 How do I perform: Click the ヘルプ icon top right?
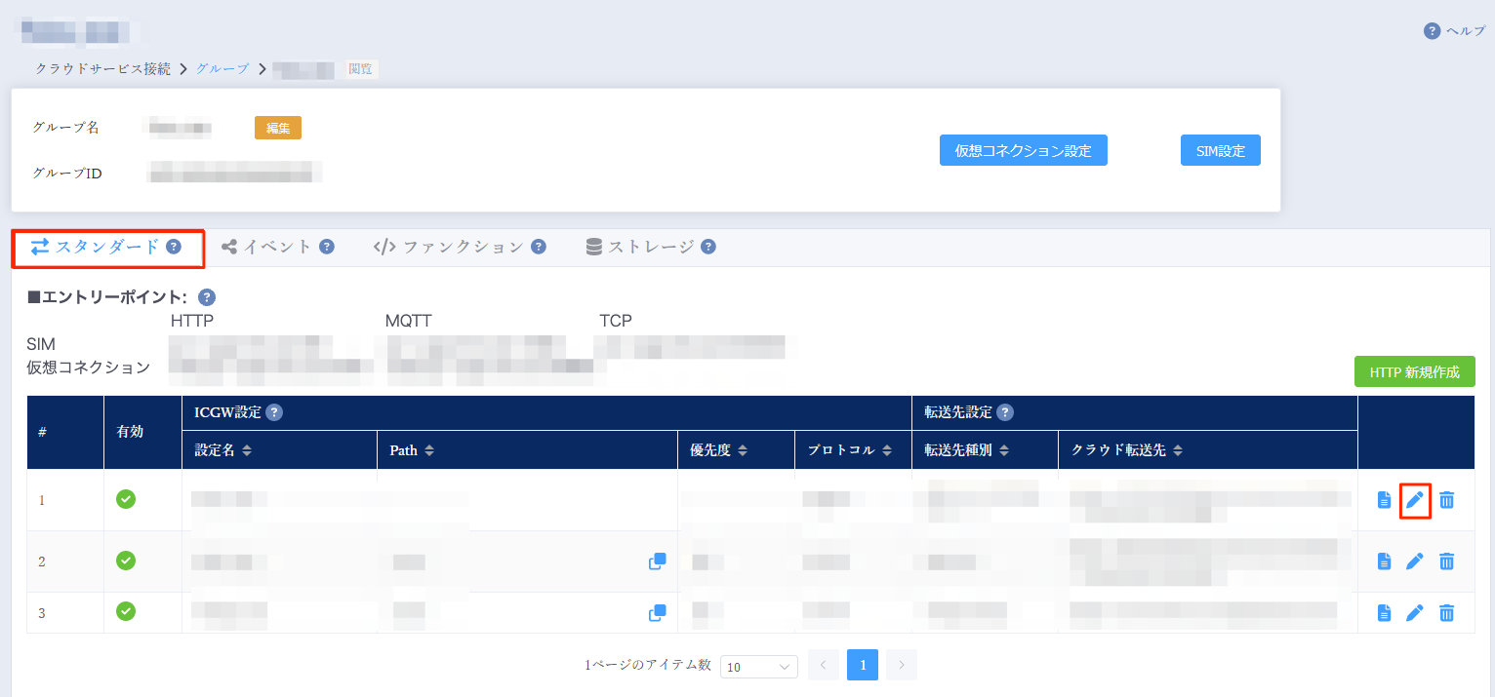tap(1431, 30)
